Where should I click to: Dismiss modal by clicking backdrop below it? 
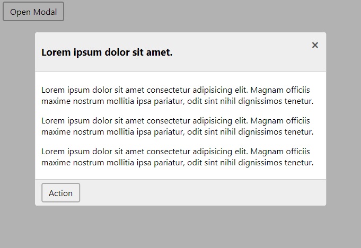click(180, 227)
